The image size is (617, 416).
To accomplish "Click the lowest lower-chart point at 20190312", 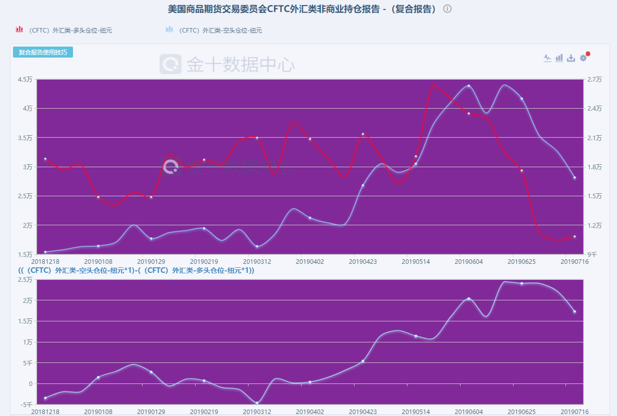I will click(257, 403).
